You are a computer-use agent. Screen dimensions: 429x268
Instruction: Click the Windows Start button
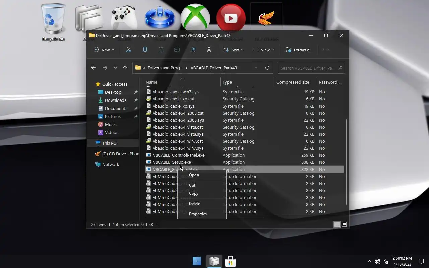click(197, 261)
